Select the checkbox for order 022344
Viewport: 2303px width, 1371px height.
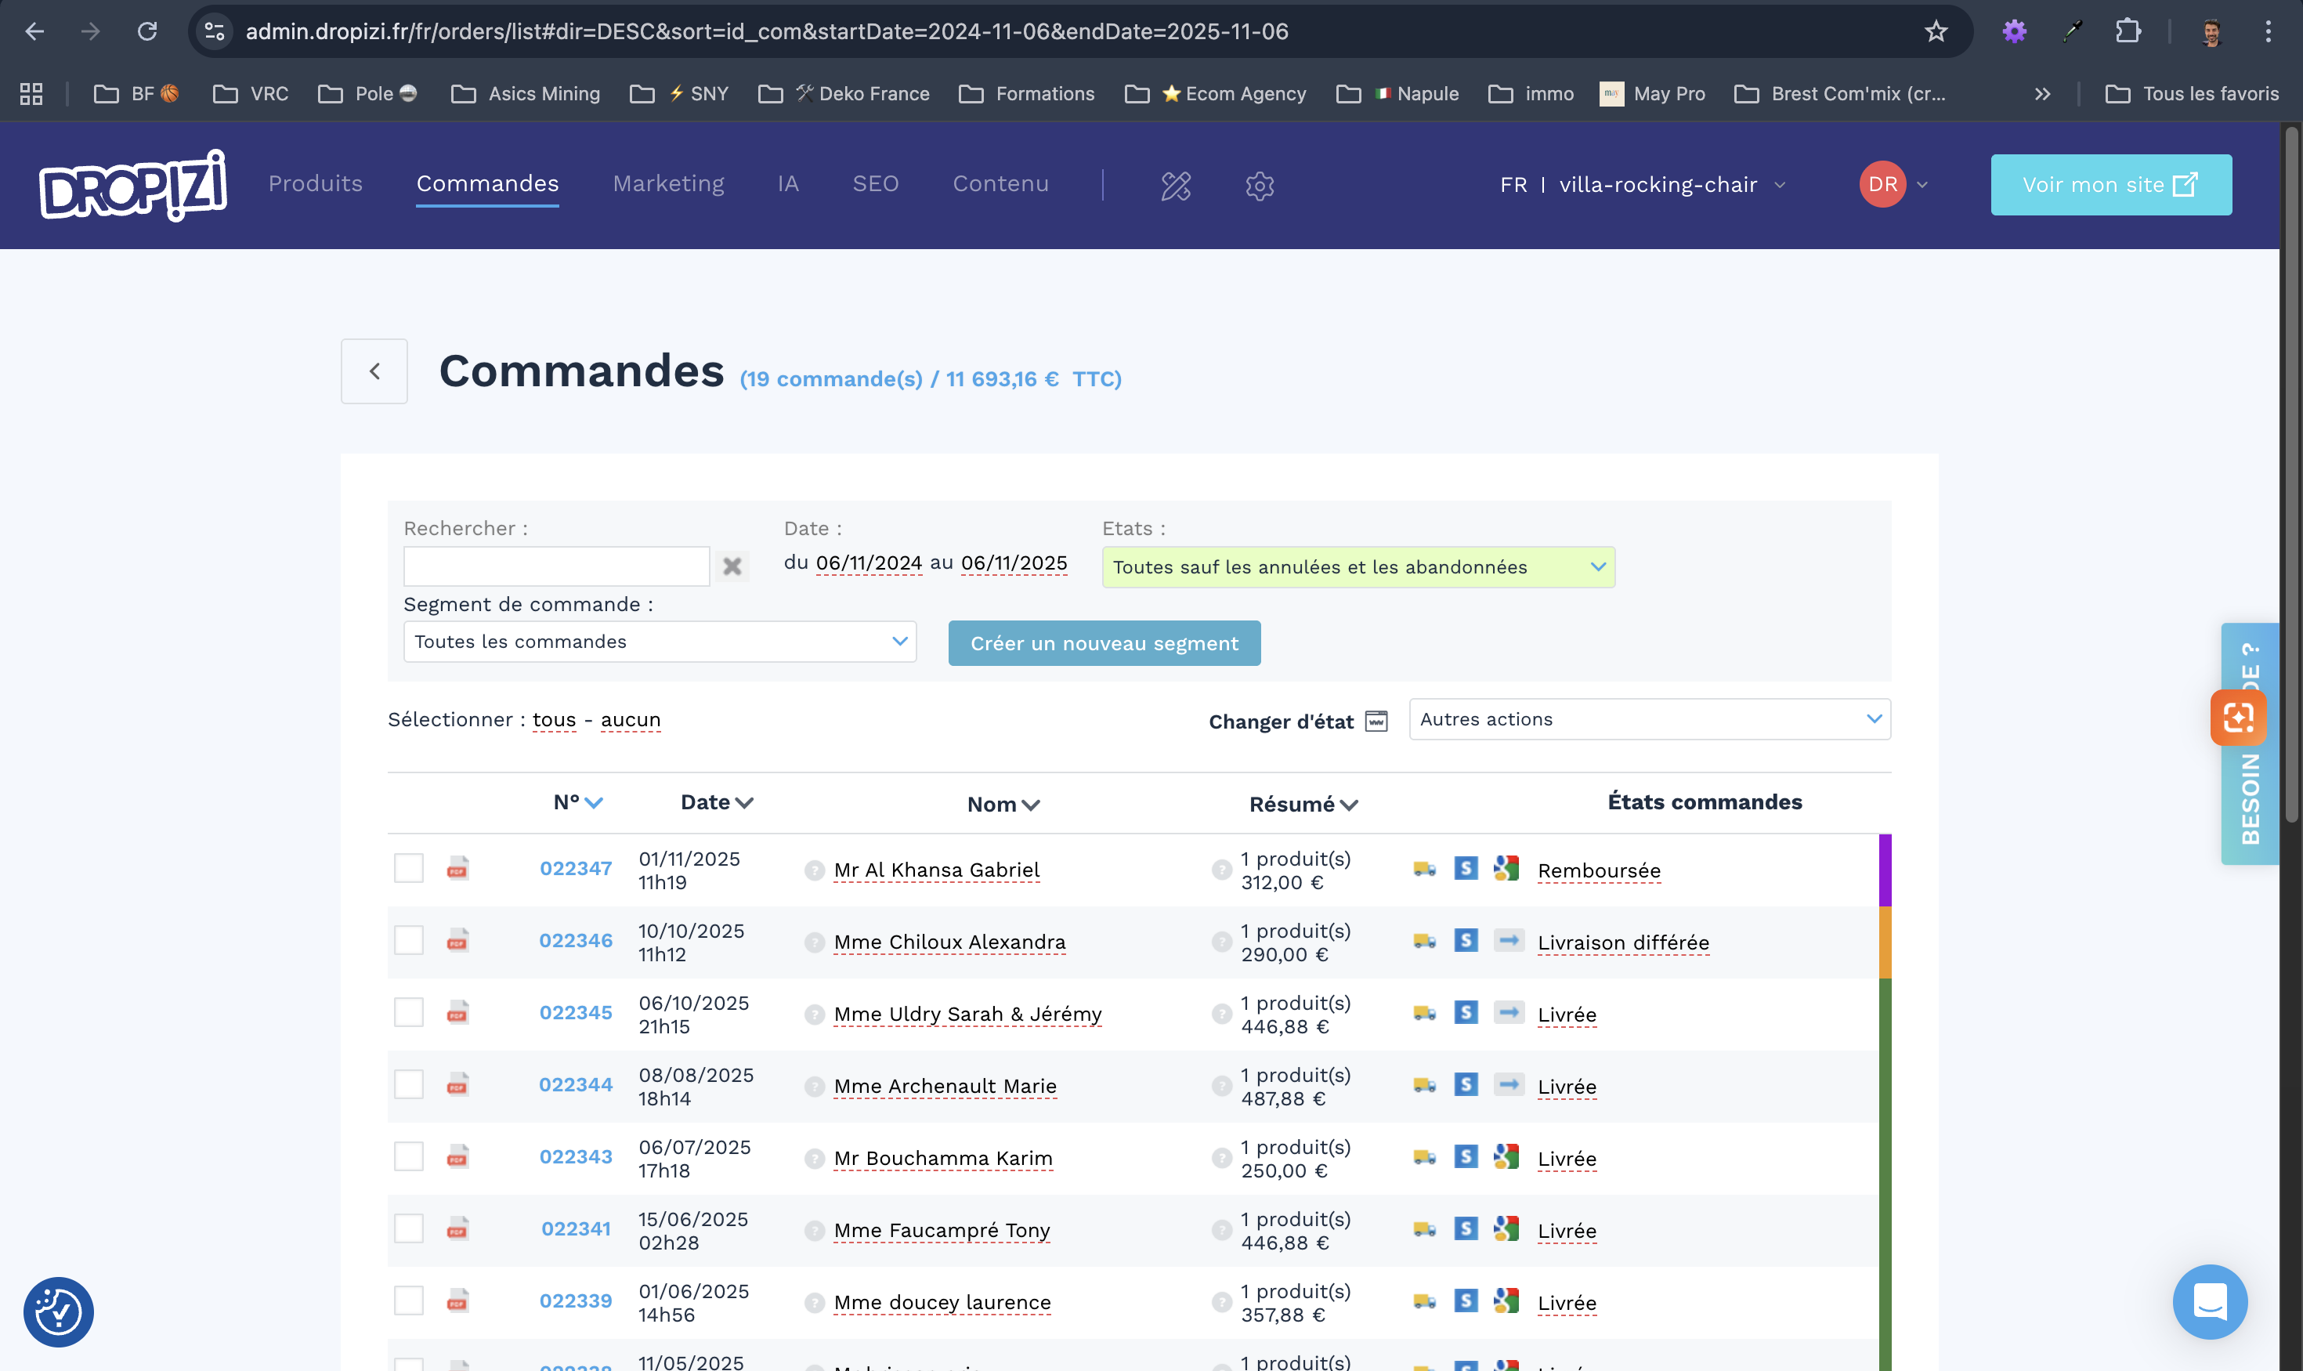coord(408,1084)
